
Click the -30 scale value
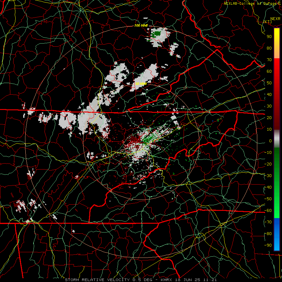pos(268,176)
